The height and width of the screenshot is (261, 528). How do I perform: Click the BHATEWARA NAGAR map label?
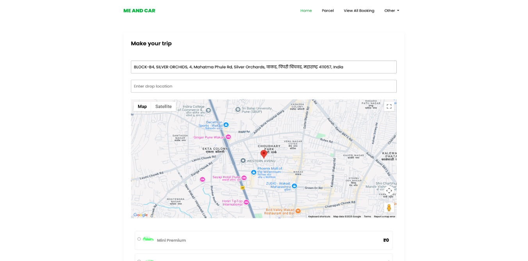175,200
